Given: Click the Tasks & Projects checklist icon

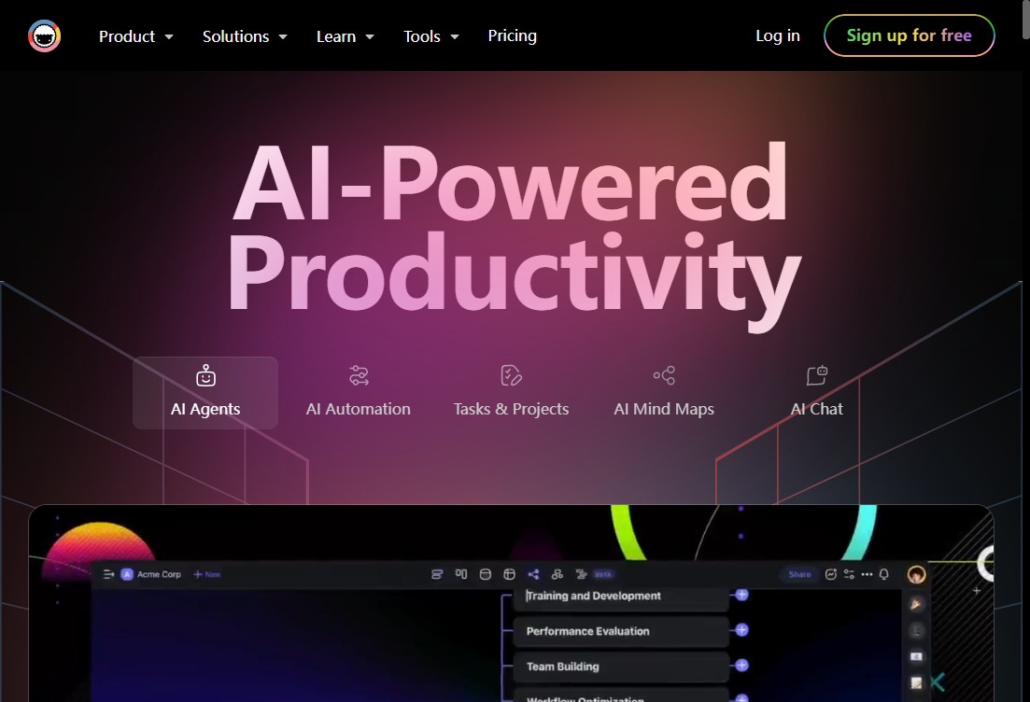Looking at the screenshot, I should (511, 375).
